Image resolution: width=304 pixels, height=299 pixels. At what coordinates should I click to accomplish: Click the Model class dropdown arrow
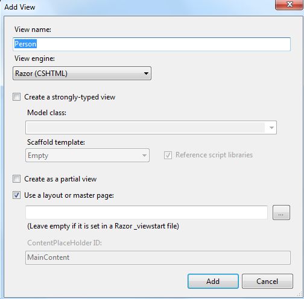[271, 128]
